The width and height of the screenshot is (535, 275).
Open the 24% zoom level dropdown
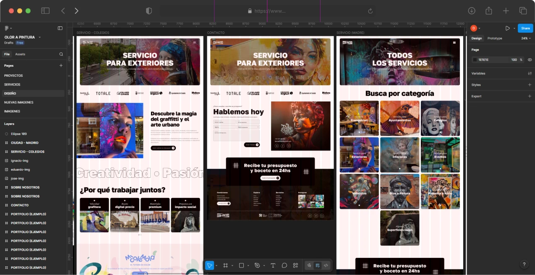click(x=526, y=38)
